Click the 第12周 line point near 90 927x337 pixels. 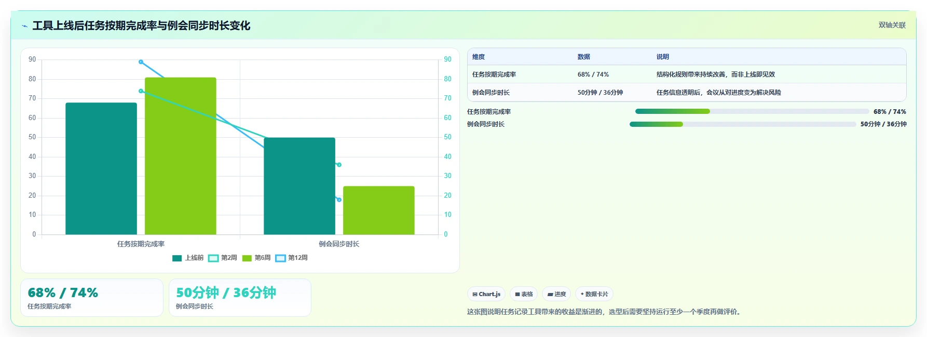coord(141,62)
